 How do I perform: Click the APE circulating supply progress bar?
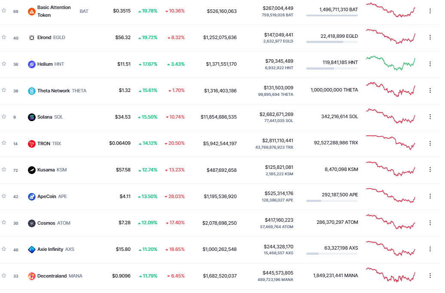332,201
